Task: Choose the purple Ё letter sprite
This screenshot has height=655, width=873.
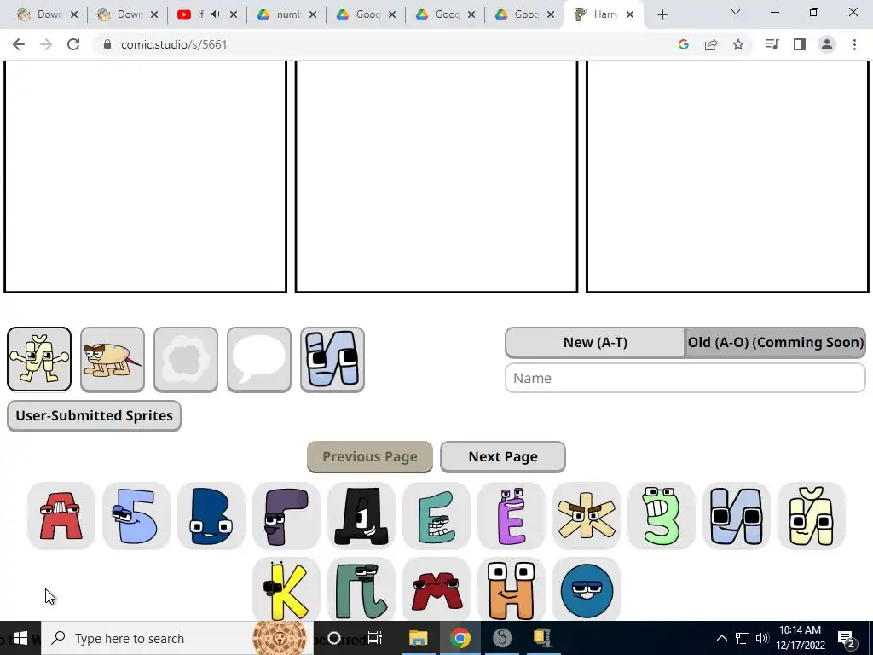Action: [x=512, y=516]
